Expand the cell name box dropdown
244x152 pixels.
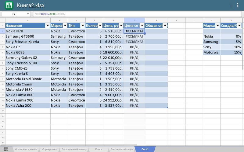(x=28, y=14)
